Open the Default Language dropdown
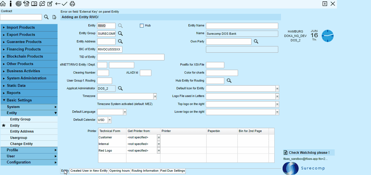Image resolution: width=371 pixels, height=175 pixels. 125,112
